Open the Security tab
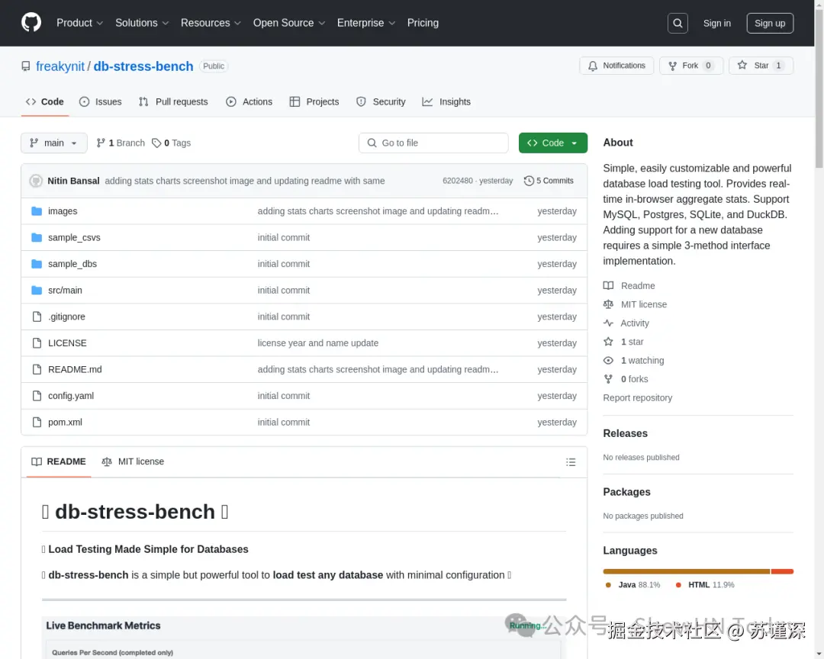 [x=381, y=102]
